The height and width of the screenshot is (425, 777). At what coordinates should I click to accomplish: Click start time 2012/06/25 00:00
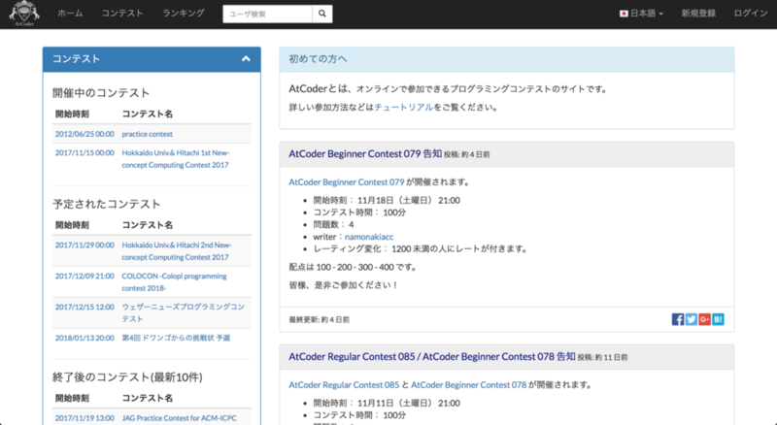pos(84,134)
